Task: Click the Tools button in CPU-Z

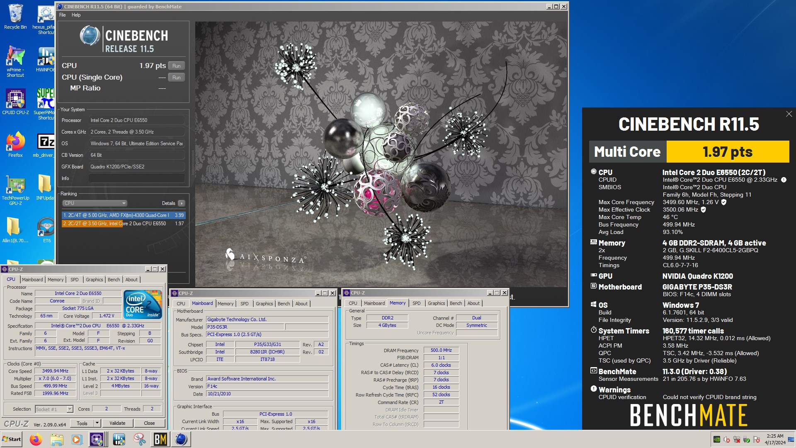Action: point(82,423)
